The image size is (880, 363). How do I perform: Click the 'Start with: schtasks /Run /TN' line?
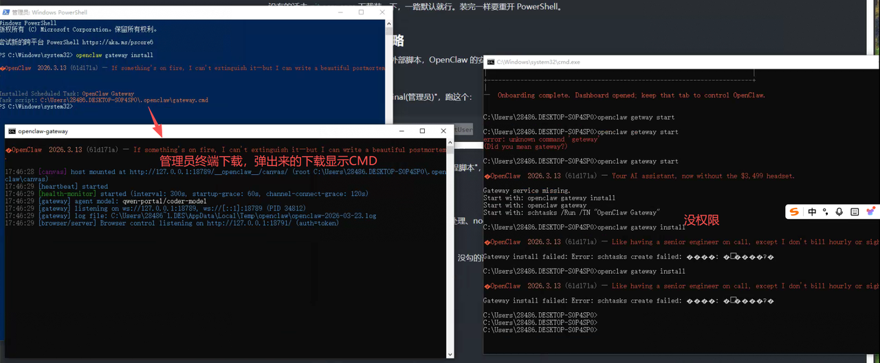[x=571, y=213]
